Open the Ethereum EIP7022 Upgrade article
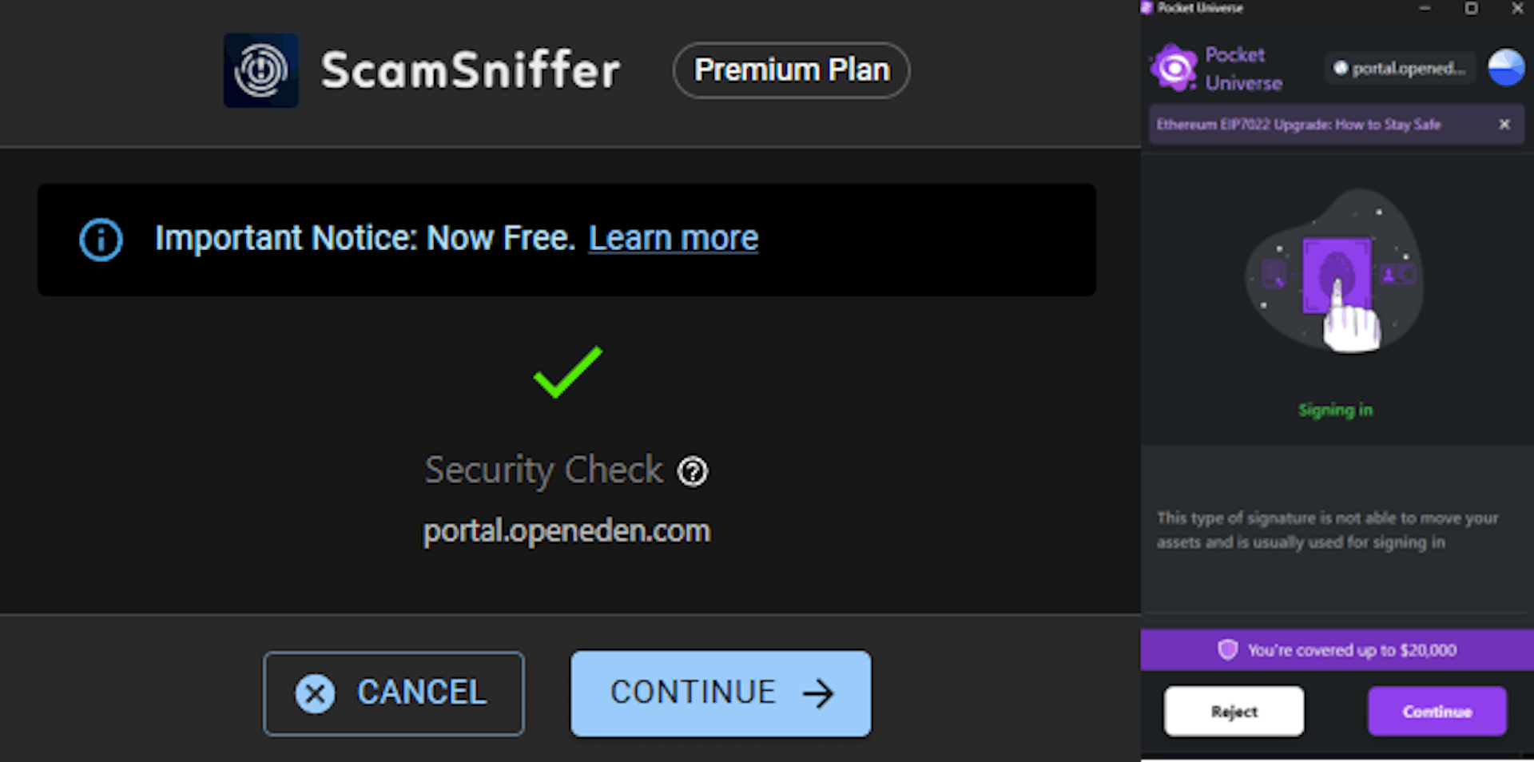The image size is (1534, 762). [x=1298, y=125]
